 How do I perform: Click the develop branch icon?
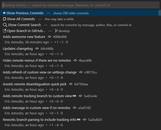point(56,31)
